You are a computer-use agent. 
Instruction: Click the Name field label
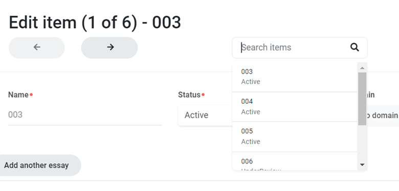18,95
